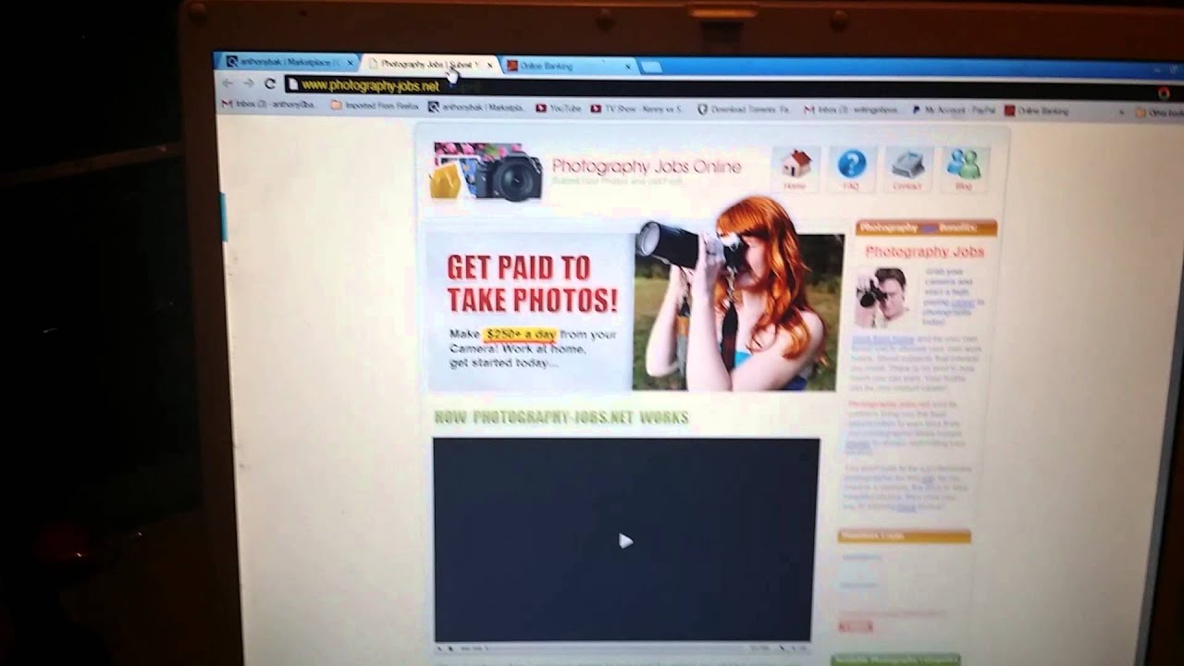
Task: Open the My Account PayPal bookmark
Action: pos(955,110)
